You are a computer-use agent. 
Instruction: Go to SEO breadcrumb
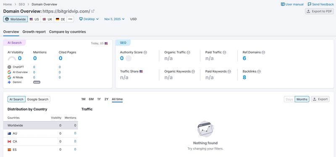(22, 4)
